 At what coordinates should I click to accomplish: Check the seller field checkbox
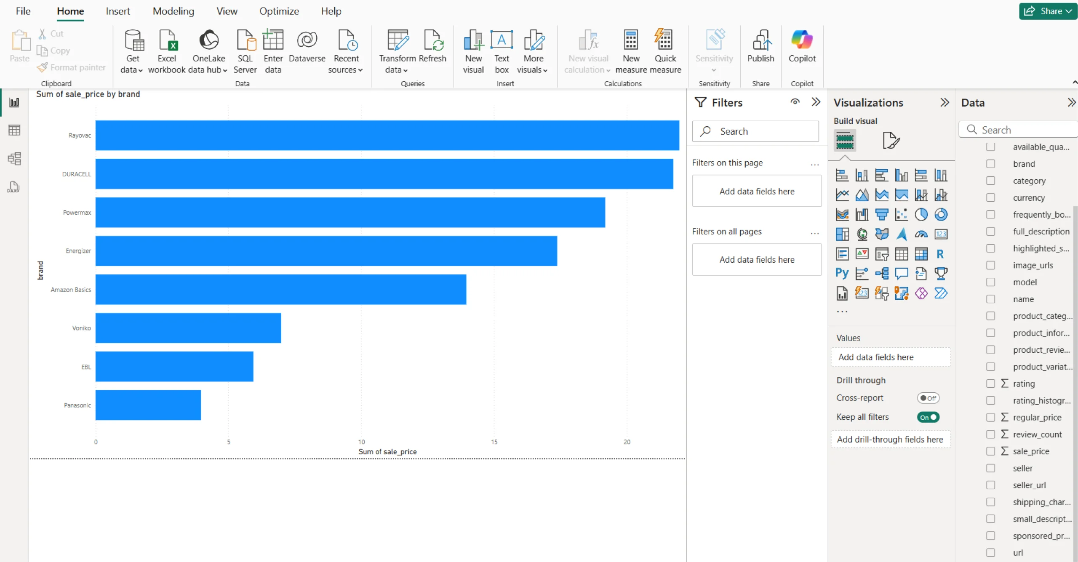990,468
